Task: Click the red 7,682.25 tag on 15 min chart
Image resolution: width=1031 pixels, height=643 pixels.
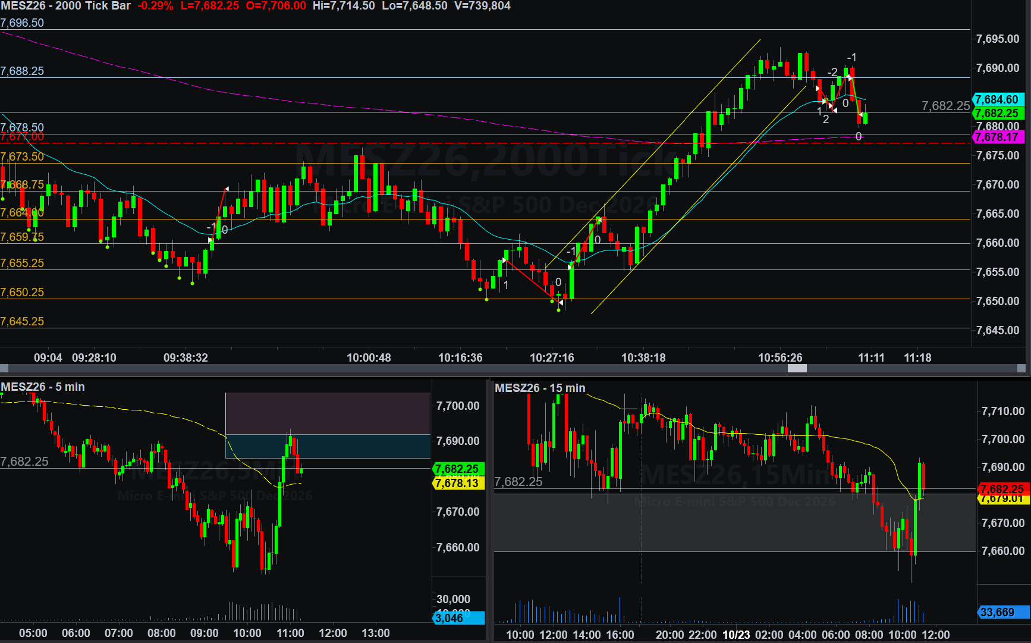Action: (x=1004, y=489)
